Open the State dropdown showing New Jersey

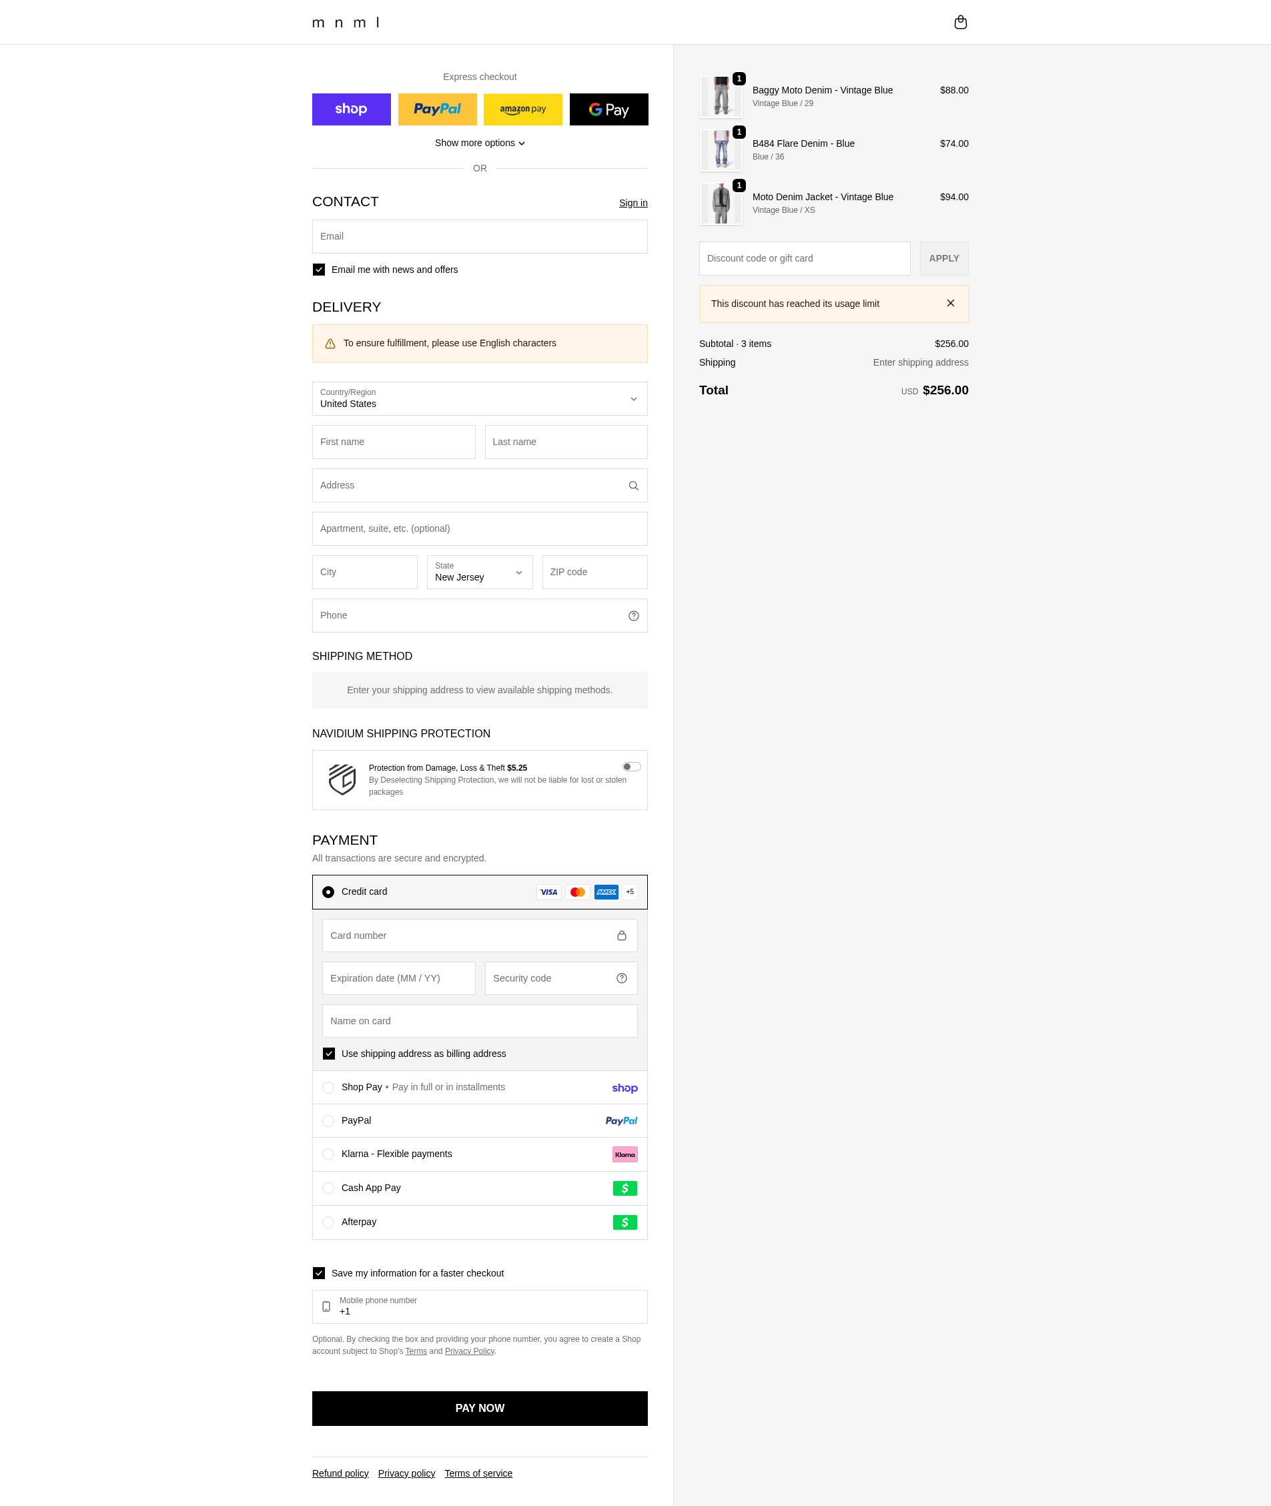480,572
